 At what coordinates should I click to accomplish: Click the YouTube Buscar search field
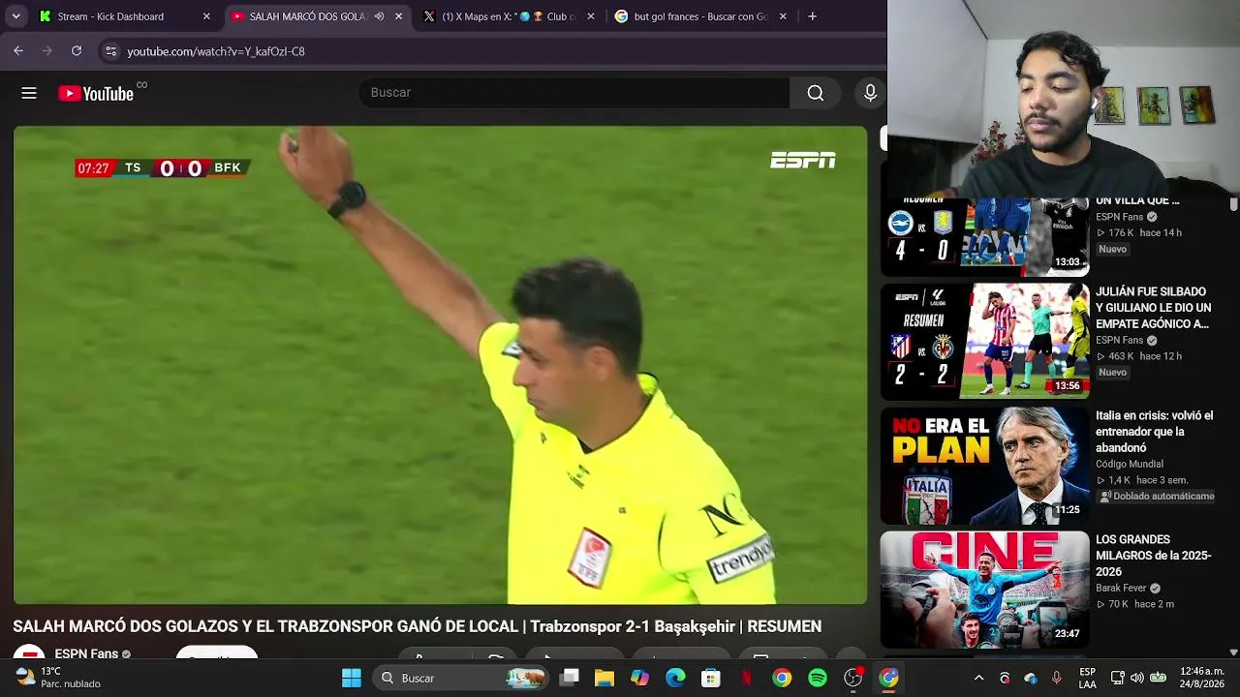click(573, 93)
